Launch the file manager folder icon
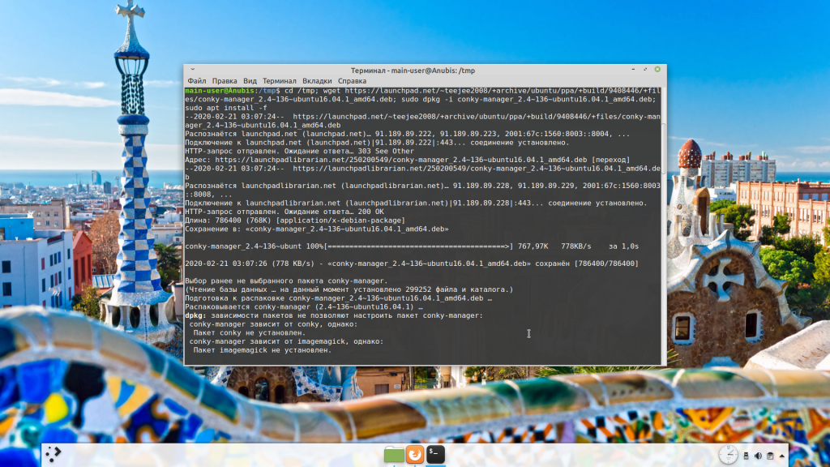Screen dimensions: 830x467 [x=394, y=454]
